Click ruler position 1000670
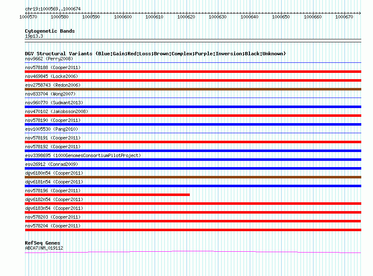Viewport: 373px width, 276px height. [344, 17]
